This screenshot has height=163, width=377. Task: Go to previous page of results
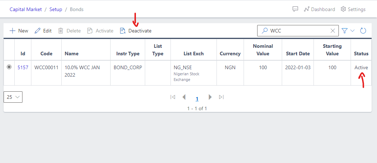coord(184,97)
